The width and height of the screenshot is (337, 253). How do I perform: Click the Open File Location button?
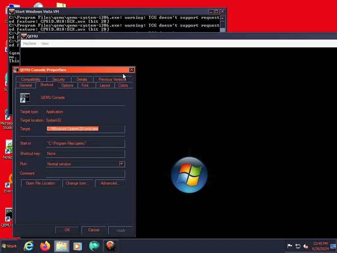pos(40,183)
